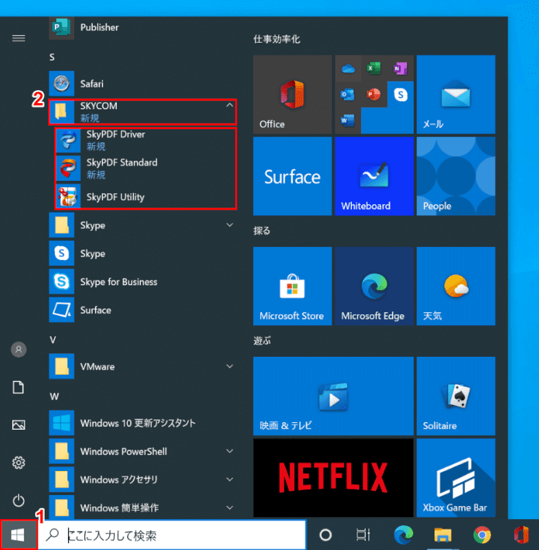Screen dimensions: 539x550
Task: Open the Solitaire tile
Action: click(456, 396)
